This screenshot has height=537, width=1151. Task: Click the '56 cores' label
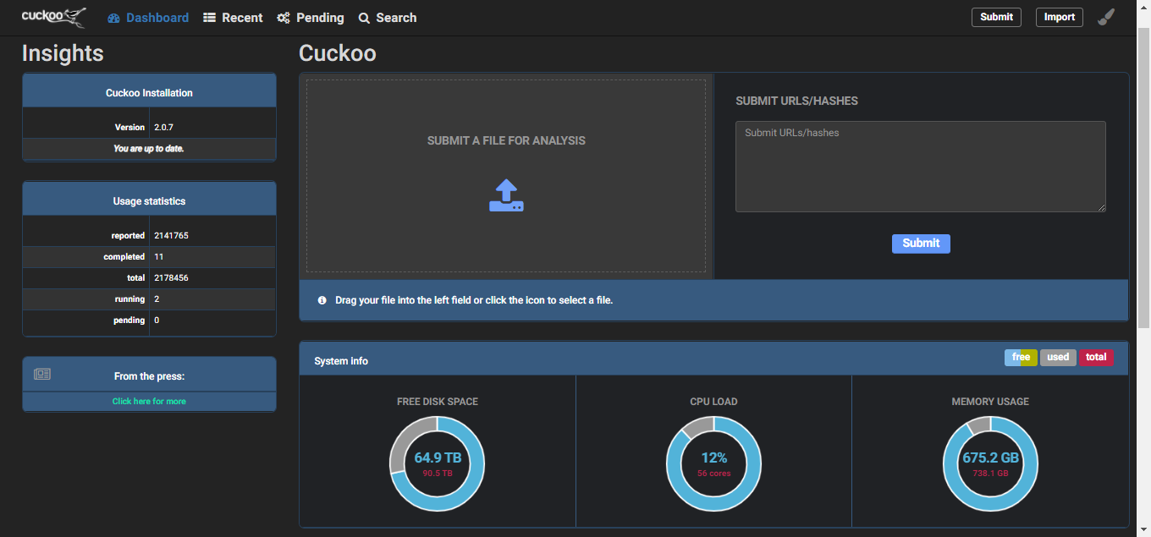(713, 474)
